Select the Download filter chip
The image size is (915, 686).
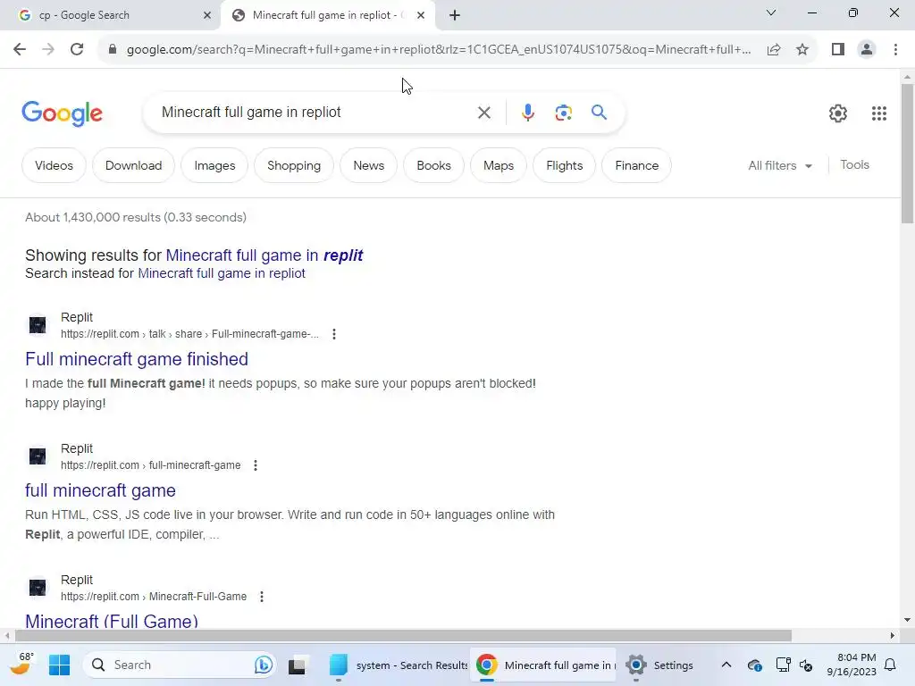[x=134, y=165]
